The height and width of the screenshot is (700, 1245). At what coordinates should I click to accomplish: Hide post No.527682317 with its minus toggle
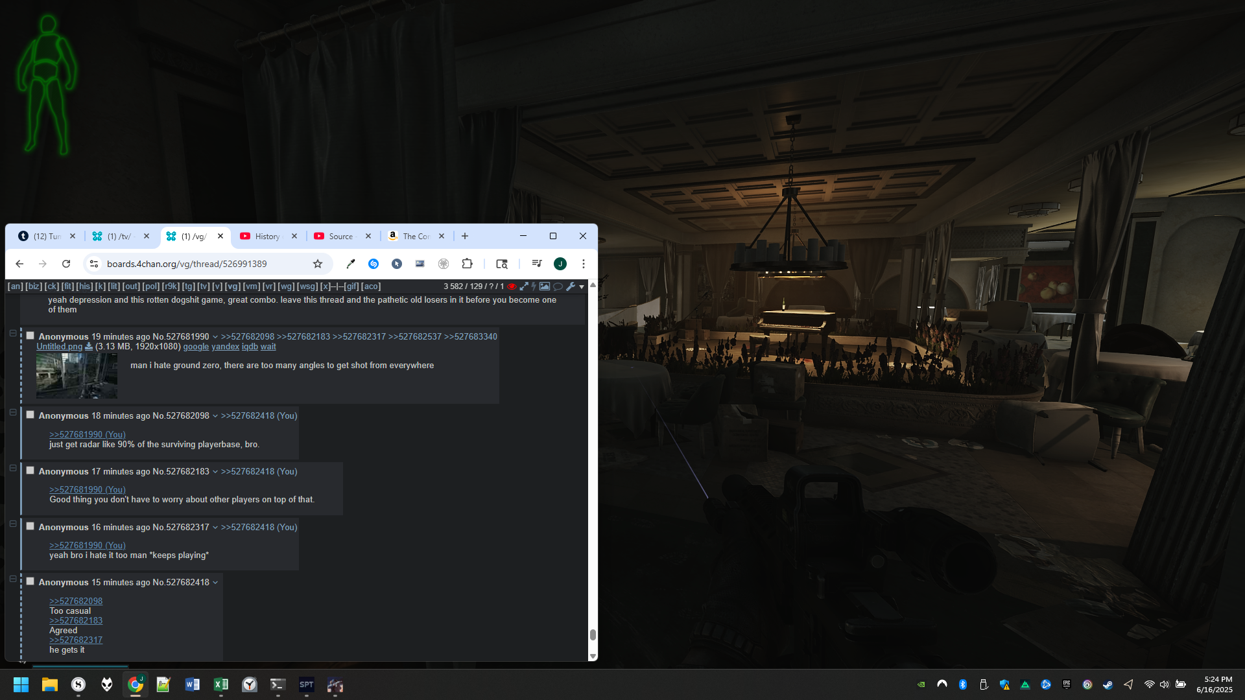(x=12, y=524)
